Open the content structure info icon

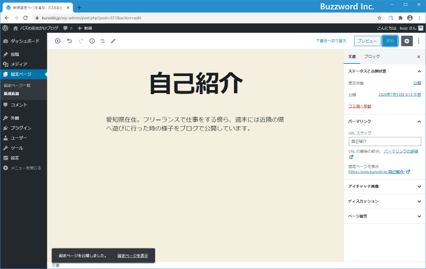(x=92, y=41)
